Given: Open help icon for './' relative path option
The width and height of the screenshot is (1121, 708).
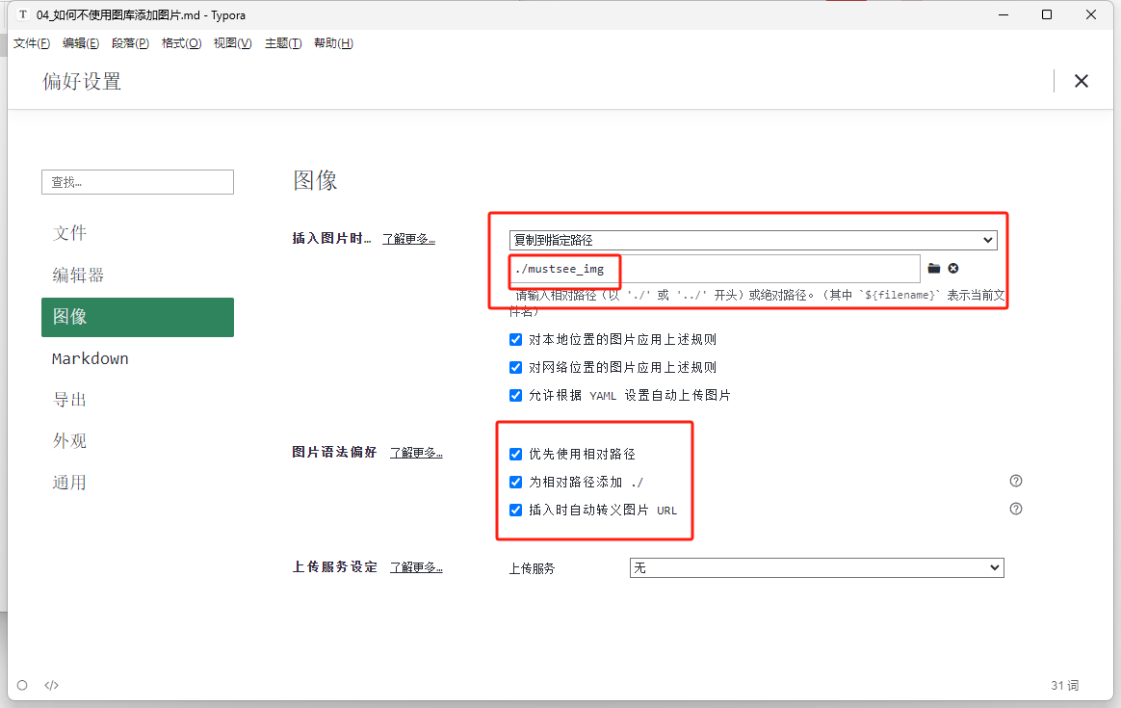Looking at the screenshot, I should point(1016,481).
